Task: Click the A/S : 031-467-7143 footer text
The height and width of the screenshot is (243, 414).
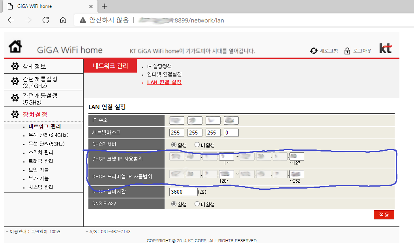Action: click(108, 232)
